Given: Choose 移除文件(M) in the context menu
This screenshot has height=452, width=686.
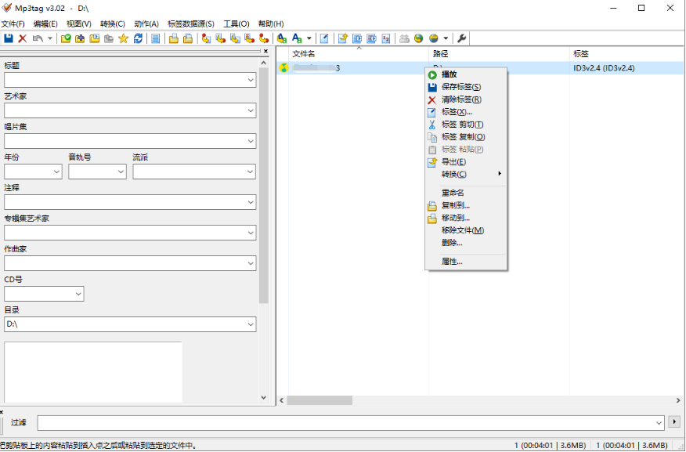Looking at the screenshot, I should point(466,230).
